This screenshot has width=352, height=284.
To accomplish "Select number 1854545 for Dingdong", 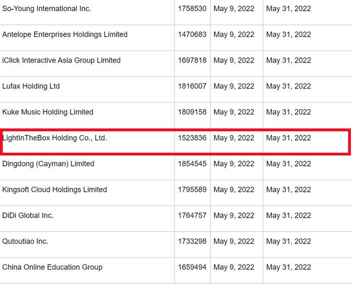I will tap(192, 164).
